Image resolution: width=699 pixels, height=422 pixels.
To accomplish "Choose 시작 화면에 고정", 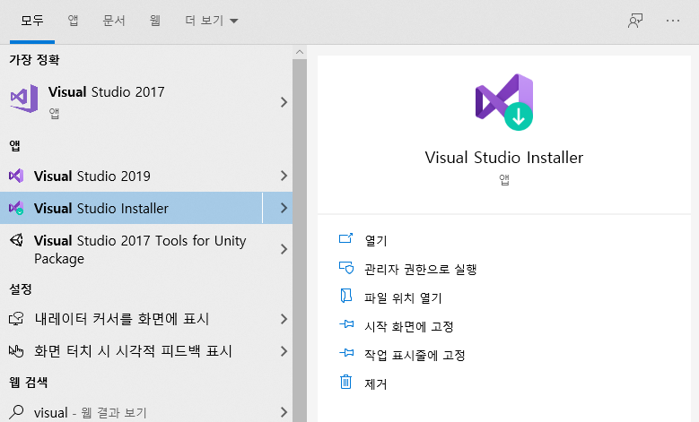I will [x=409, y=327].
